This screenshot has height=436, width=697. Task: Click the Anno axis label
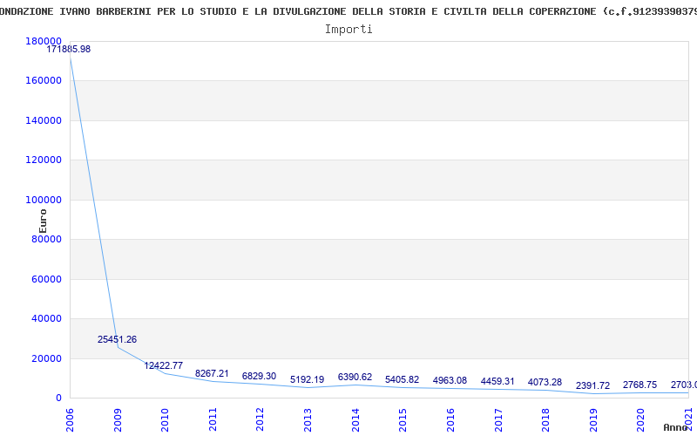click(677, 427)
